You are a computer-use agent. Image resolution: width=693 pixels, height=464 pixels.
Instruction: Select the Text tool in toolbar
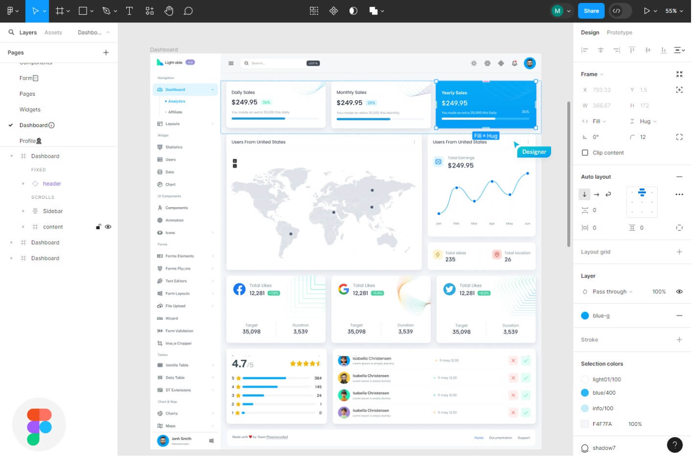[129, 11]
